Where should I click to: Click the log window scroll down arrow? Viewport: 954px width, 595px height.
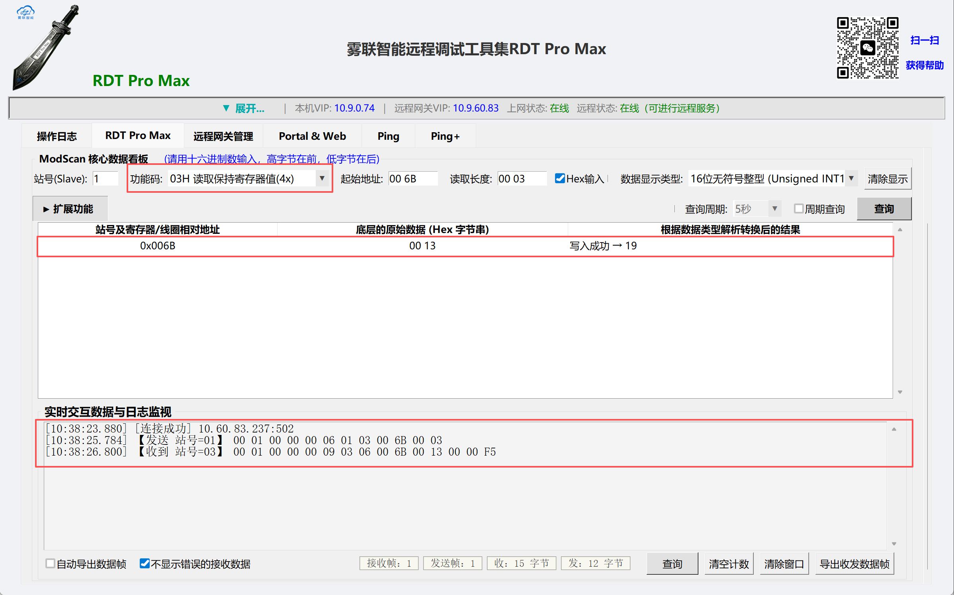894,544
